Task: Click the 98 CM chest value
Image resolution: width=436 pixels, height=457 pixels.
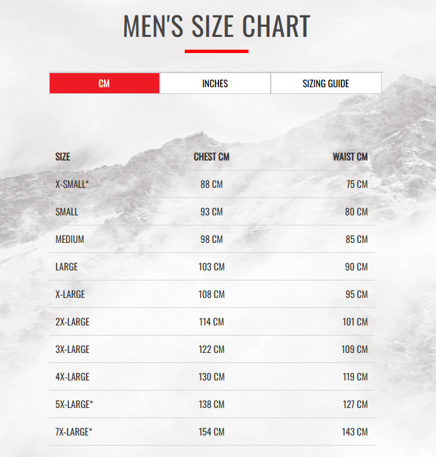Action: tap(212, 240)
